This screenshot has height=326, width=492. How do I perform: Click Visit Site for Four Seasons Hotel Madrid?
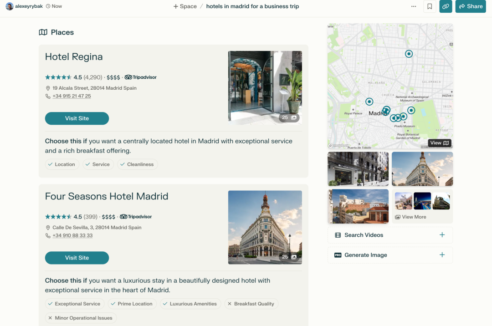coord(77,258)
